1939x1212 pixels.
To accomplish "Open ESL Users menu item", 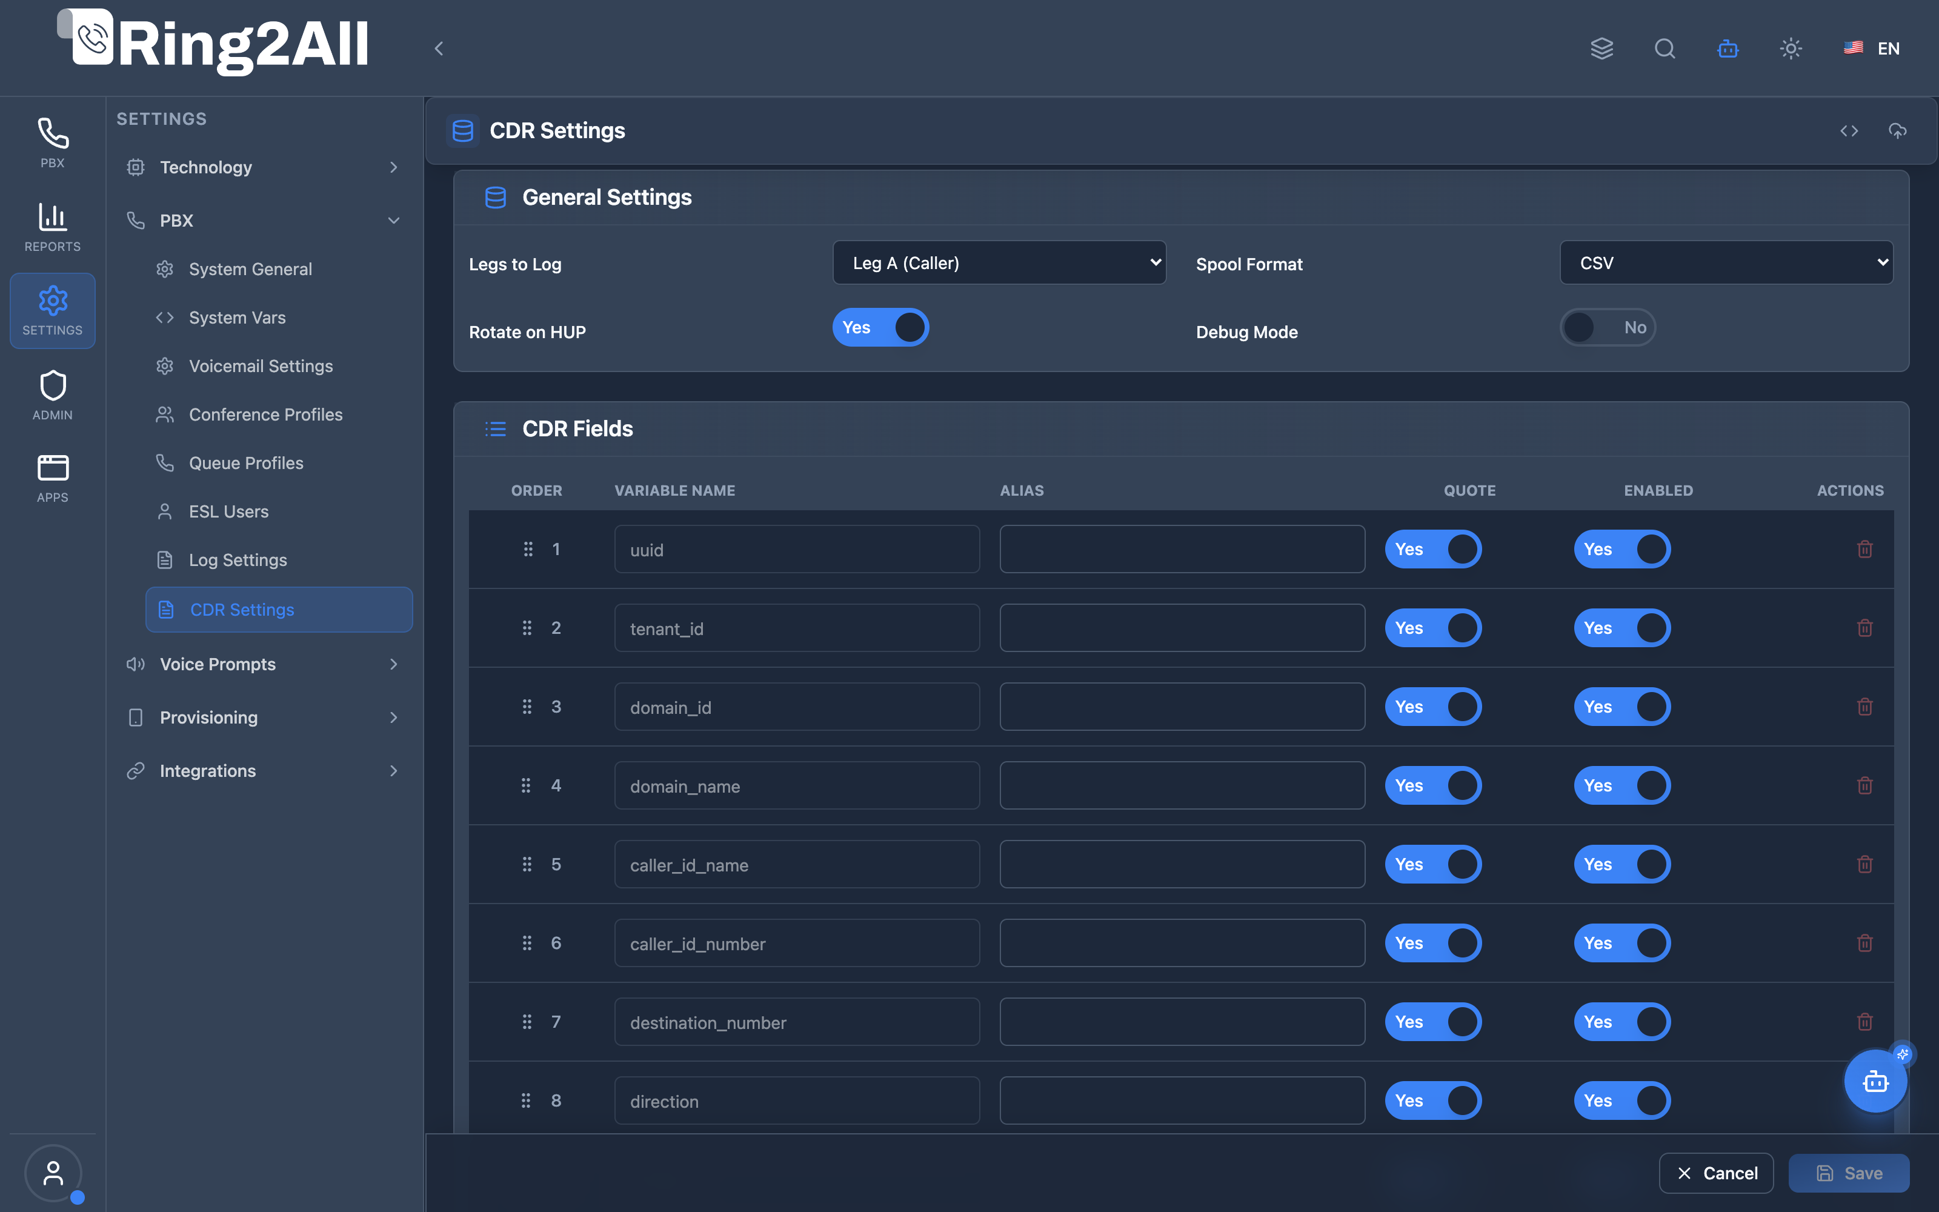I will 279,511.
